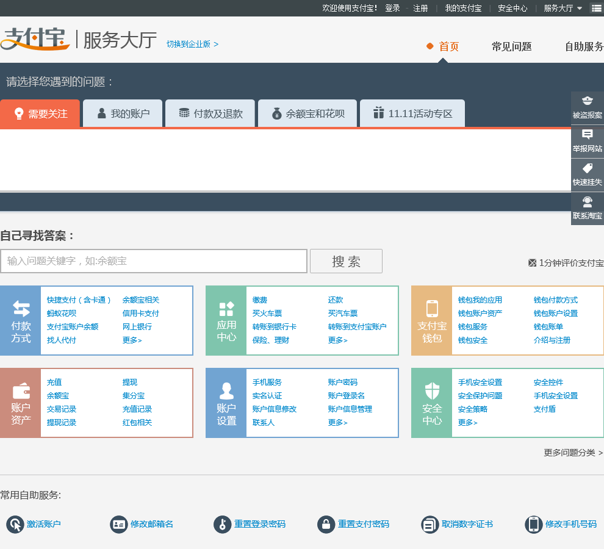
Task: Click the 重置支付密码 lock icon
Action: click(326, 525)
